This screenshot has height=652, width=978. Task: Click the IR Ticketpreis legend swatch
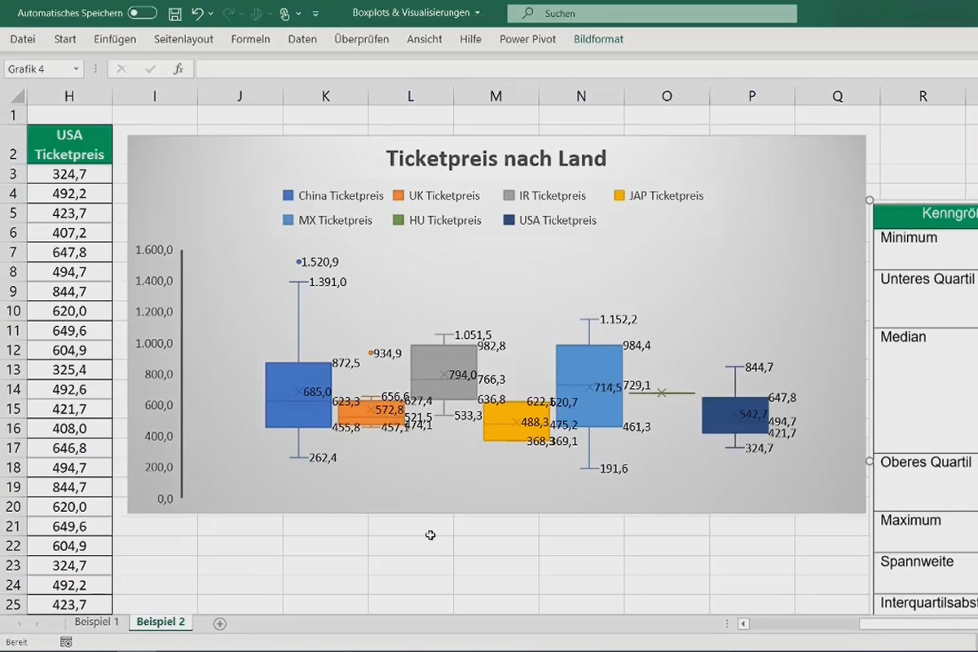pos(509,196)
